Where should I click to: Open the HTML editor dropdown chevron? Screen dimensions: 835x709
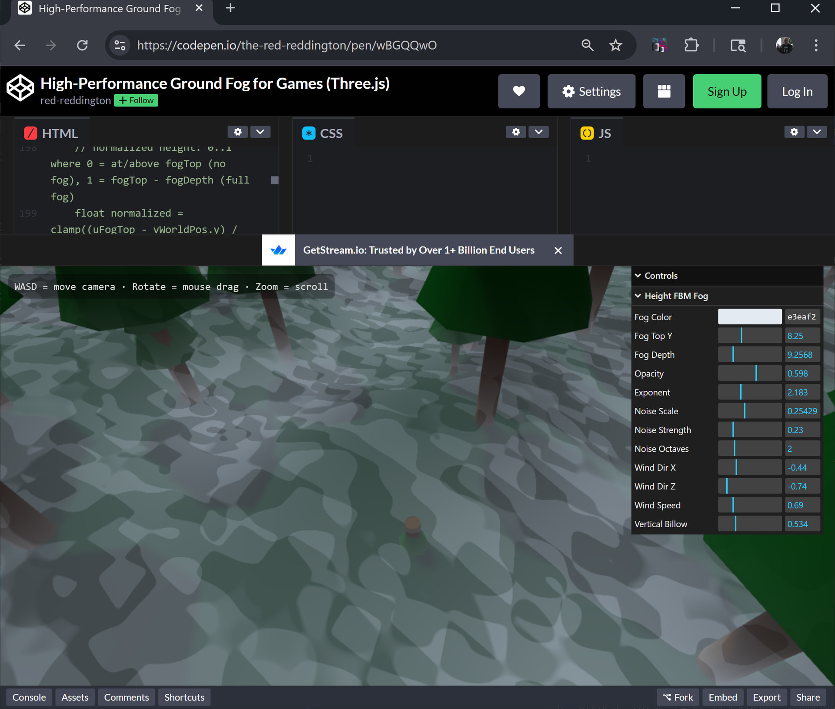click(x=260, y=132)
